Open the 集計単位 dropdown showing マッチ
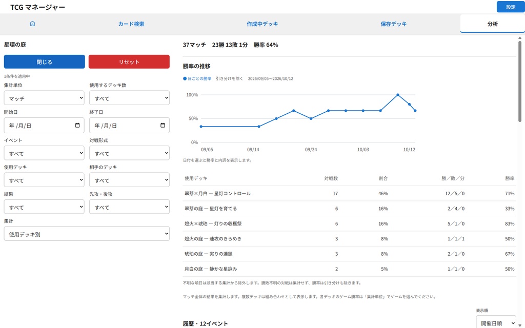The image size is (525, 328). 44,98
